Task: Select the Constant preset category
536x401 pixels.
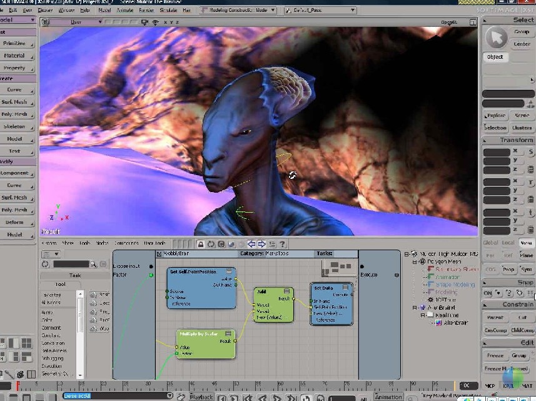Action: pyautogui.click(x=51, y=335)
